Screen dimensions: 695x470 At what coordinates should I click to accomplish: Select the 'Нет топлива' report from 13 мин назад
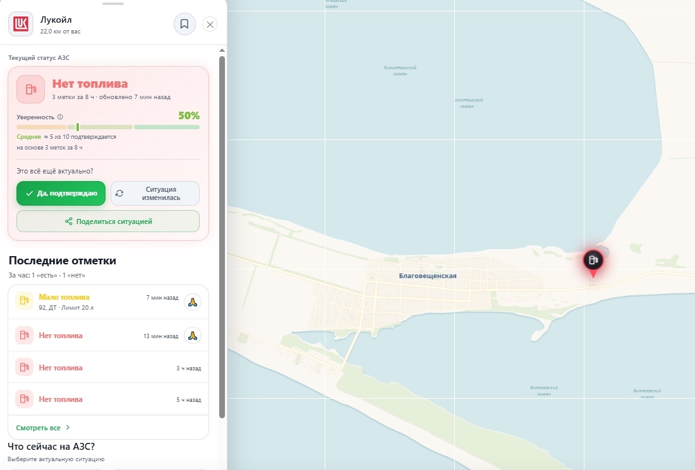pos(108,336)
